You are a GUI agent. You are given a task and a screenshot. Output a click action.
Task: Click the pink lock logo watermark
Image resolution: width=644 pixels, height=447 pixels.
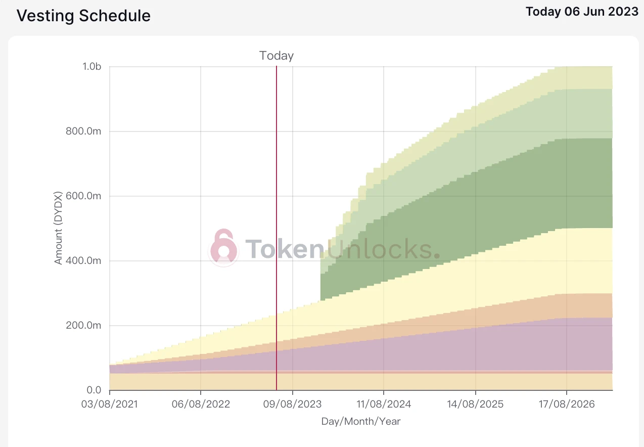[x=223, y=247]
